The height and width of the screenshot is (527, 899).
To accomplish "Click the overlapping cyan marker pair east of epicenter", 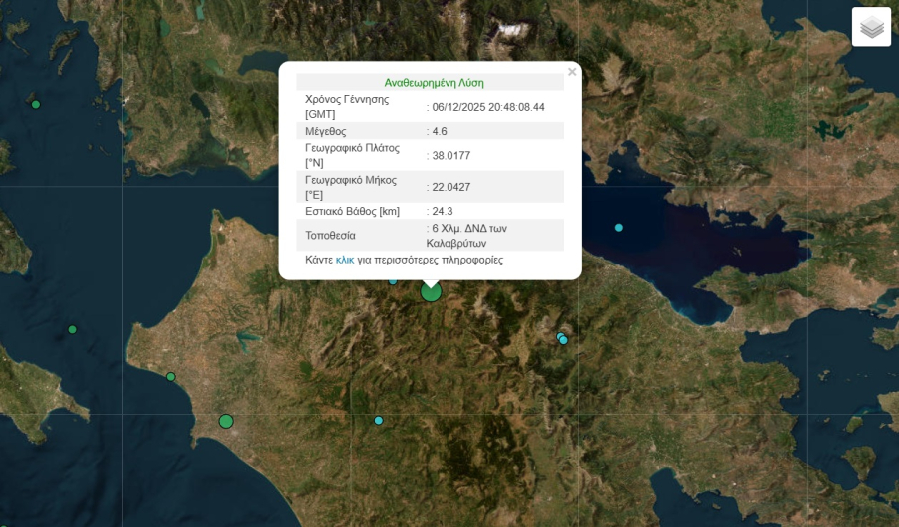I will tap(562, 339).
